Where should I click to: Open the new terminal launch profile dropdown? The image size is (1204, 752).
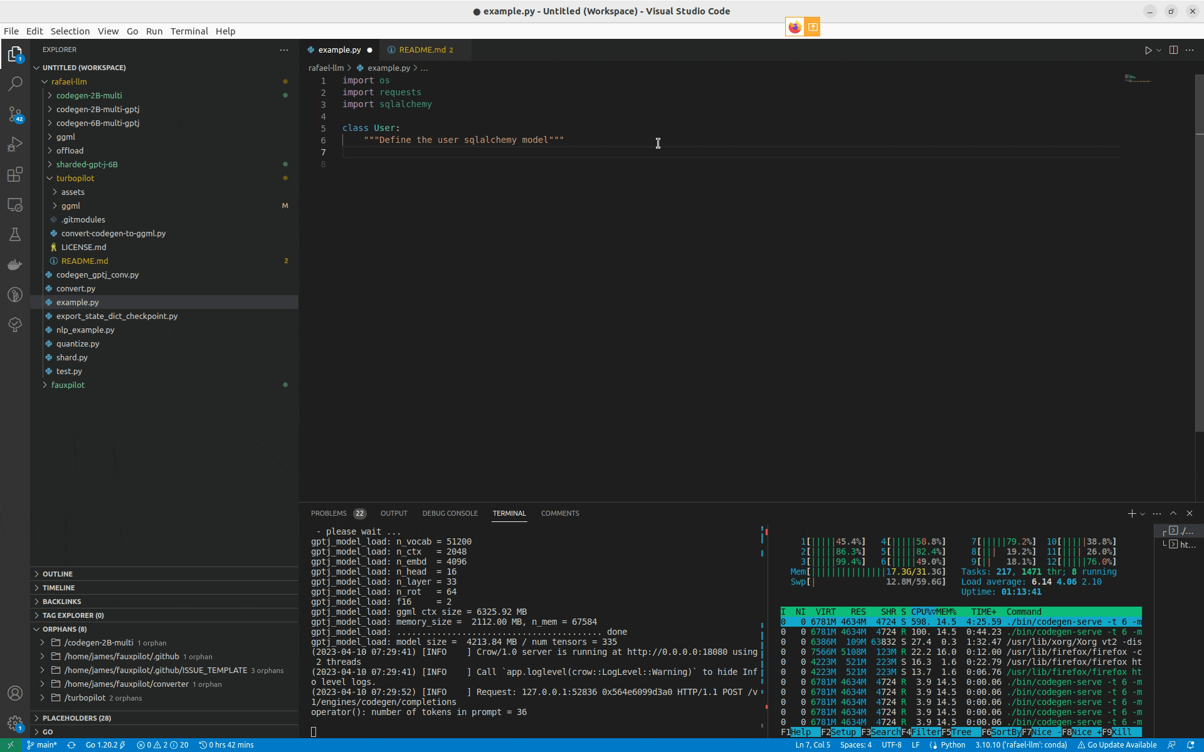point(1143,514)
